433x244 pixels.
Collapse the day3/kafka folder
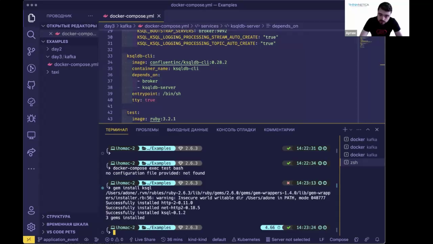tap(48, 57)
